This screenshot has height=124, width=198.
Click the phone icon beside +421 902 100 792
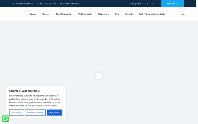pos(38,4)
